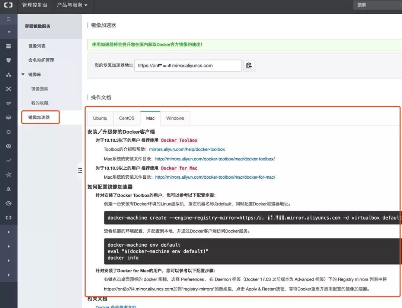Viewport: 402px width, 308px height.
Task: Open the bracket logo icon in the dark sidebar
Action: pyautogui.click(x=9, y=218)
